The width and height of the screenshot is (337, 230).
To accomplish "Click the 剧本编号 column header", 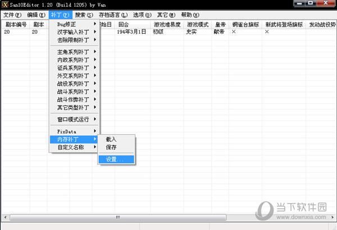I will tap(16, 25).
